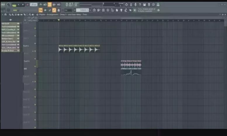
Task: Click the playhead marker on the timeline
Action: [59, 20]
